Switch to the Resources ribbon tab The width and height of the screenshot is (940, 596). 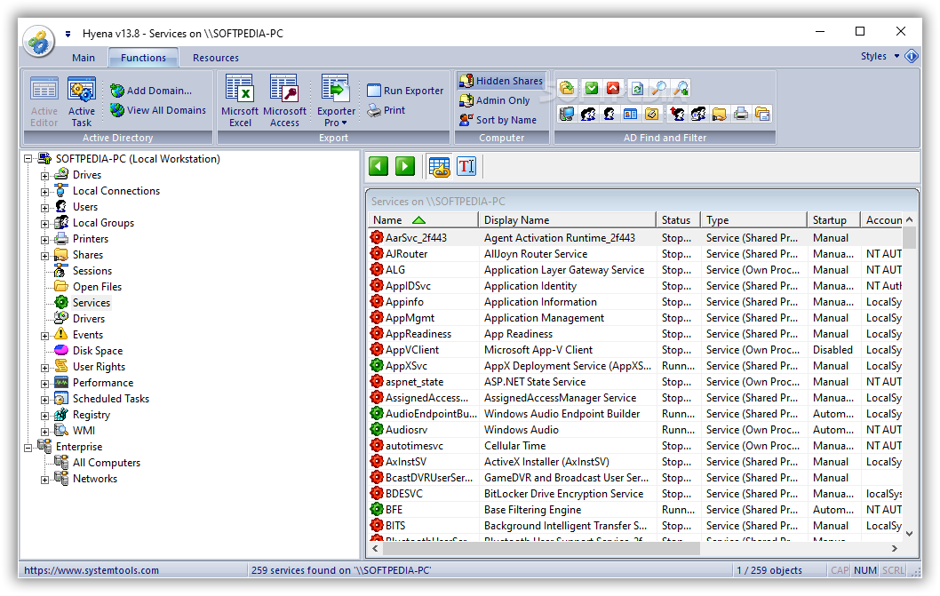point(216,58)
